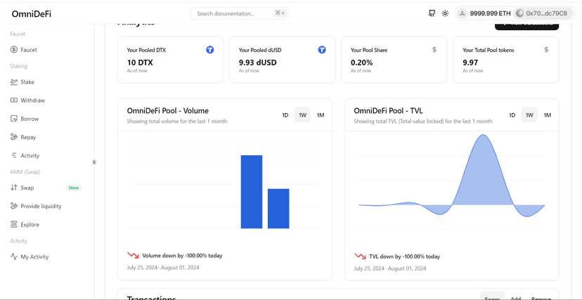Screen dimensions: 582x300
Task: Click the red downtrend icon under Volume chart
Action: [x=133, y=256]
